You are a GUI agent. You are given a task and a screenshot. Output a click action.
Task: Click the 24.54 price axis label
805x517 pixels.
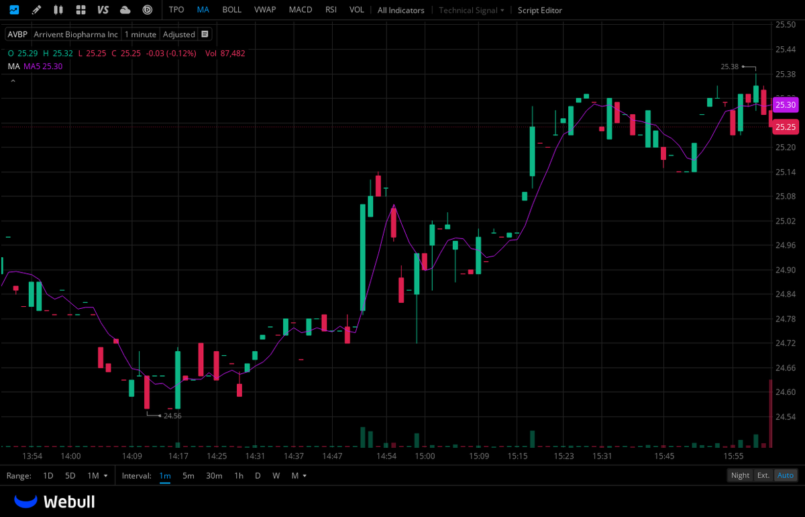(x=785, y=417)
